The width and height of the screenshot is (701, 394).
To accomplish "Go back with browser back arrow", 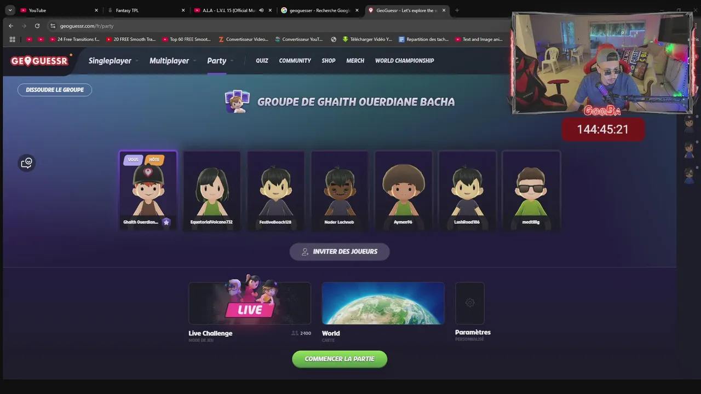I will (11, 26).
